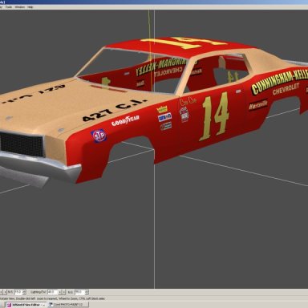Image resolution: width=308 pixels, height=308 pixels.
Task: Click the right arrow beside the left arrow
Action: [x=5, y=292]
